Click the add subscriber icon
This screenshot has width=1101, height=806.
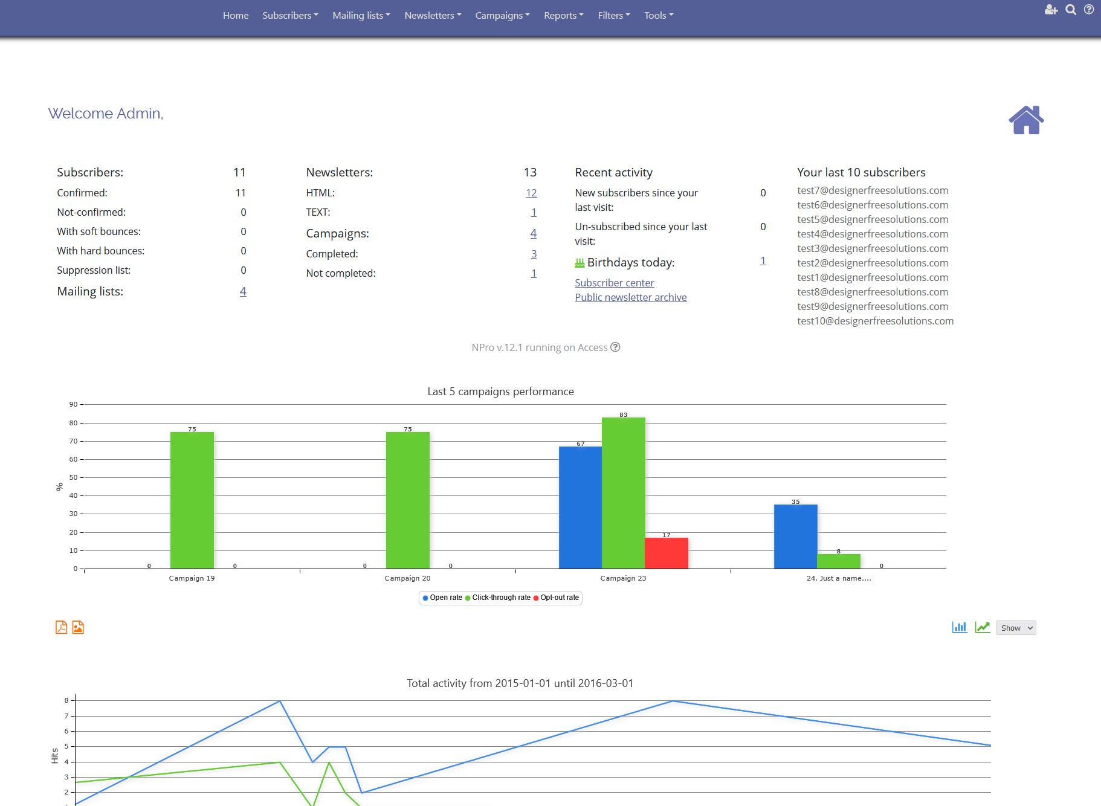[1051, 10]
